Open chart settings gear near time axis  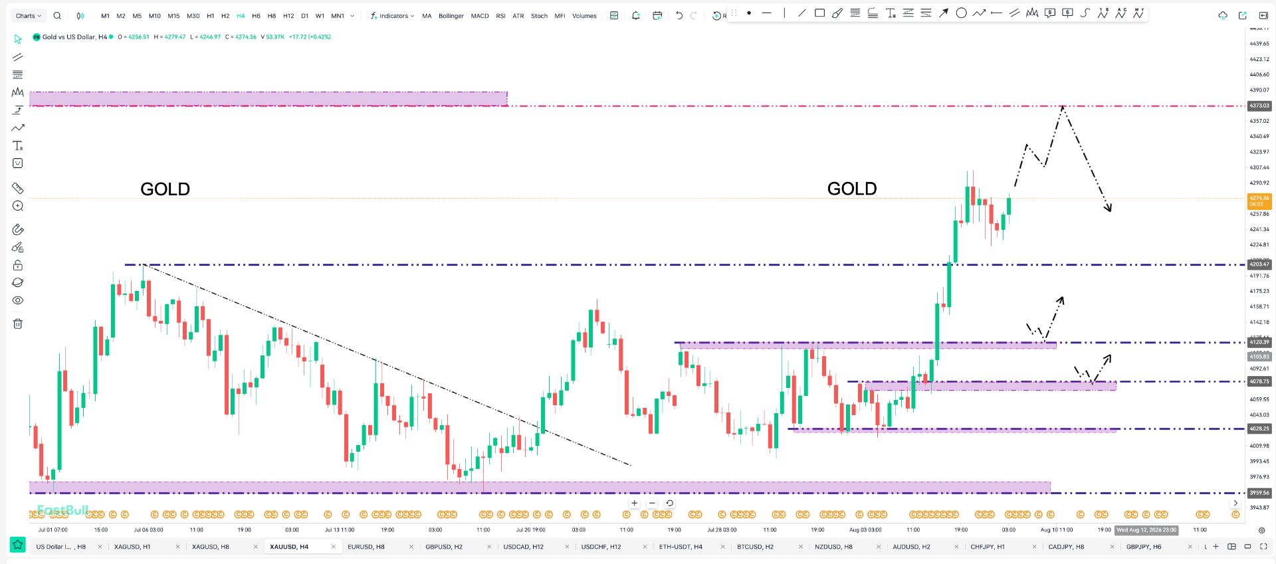1262,530
